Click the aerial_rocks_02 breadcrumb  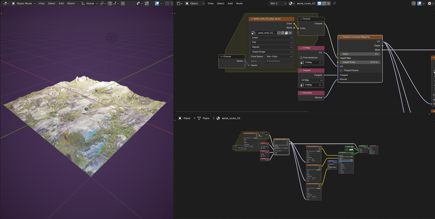click(228, 118)
